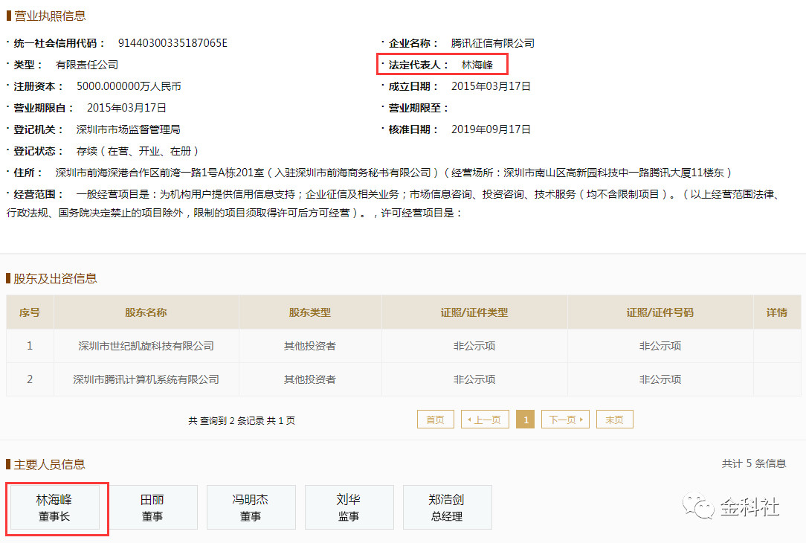Open the 田丽 董事 personnel card
The width and height of the screenshot is (806, 543).
(x=152, y=507)
